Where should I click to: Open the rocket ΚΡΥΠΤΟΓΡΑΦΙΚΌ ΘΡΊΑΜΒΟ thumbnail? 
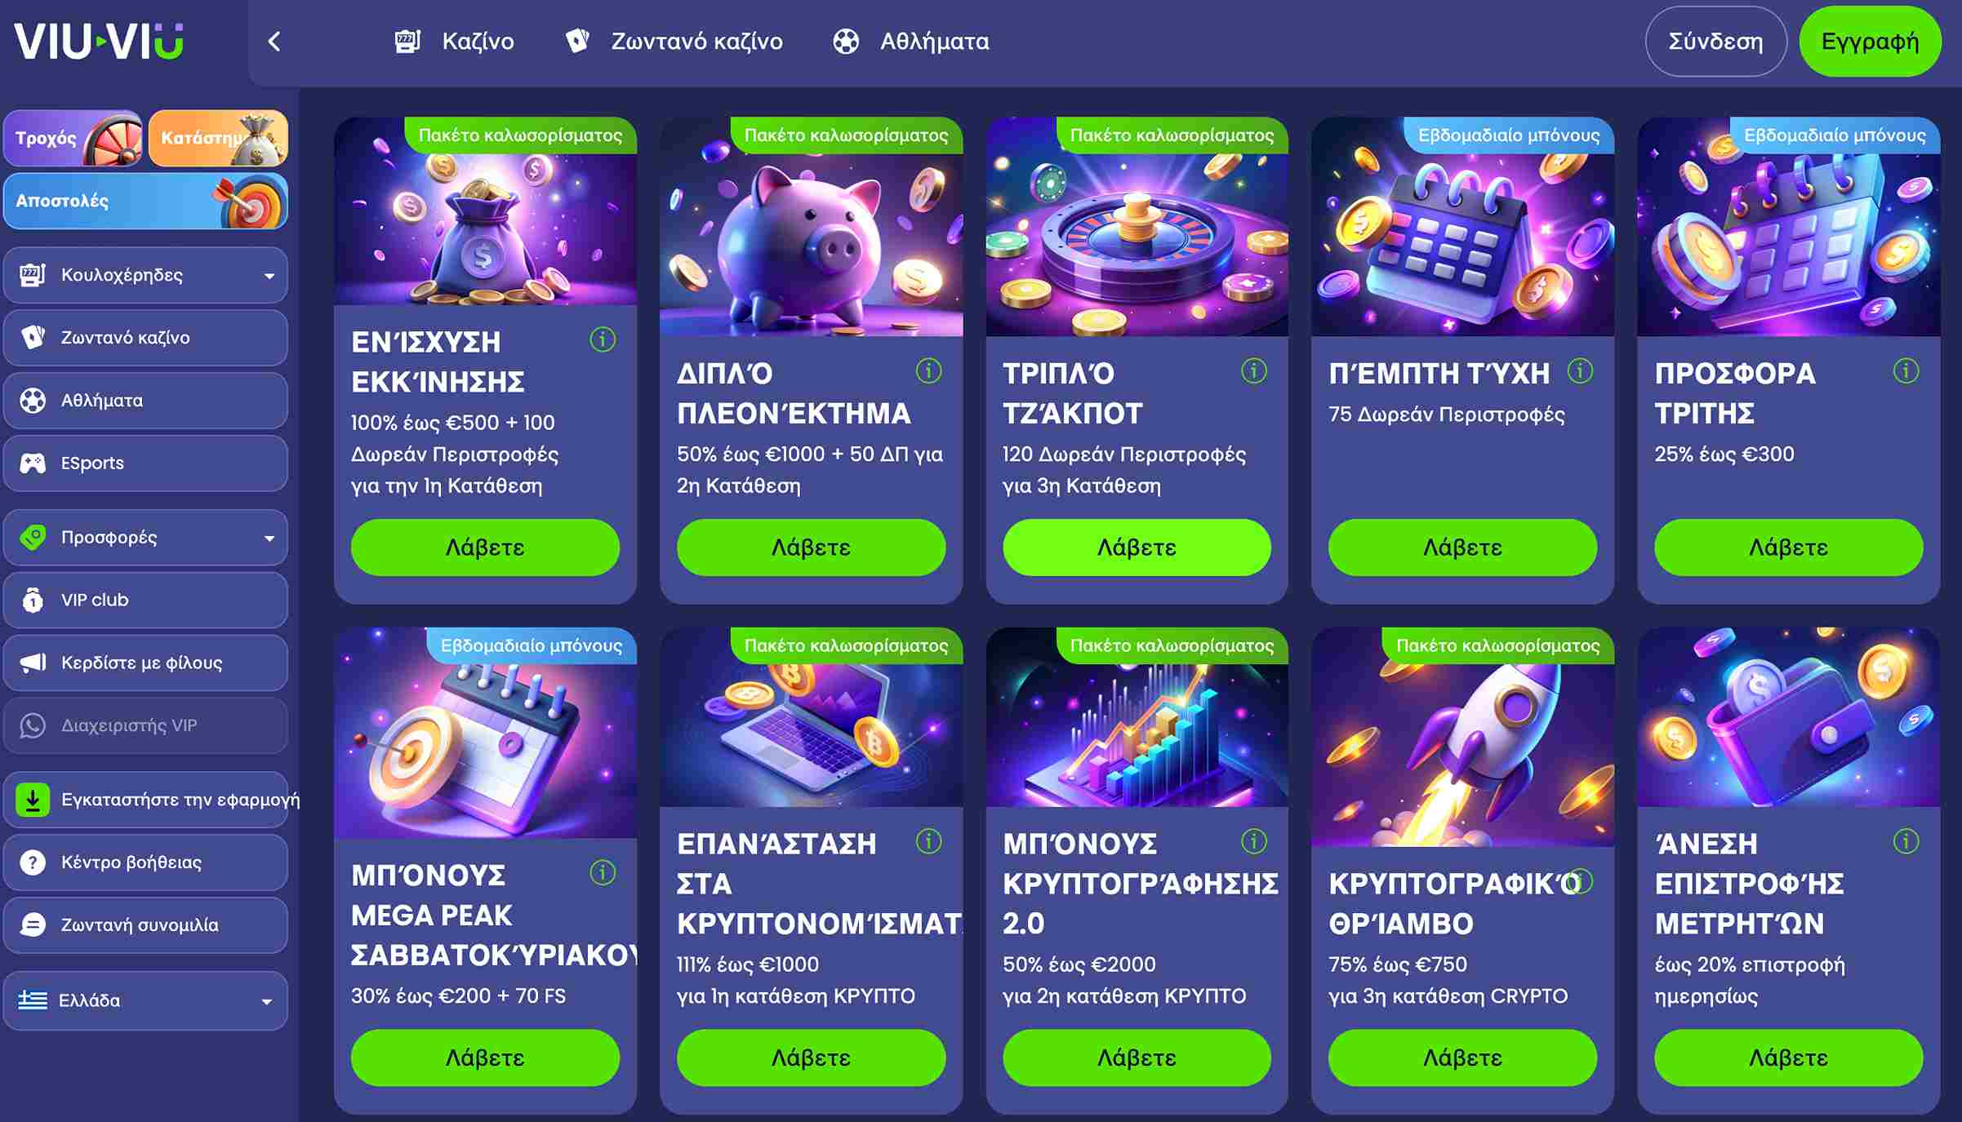tap(1462, 737)
